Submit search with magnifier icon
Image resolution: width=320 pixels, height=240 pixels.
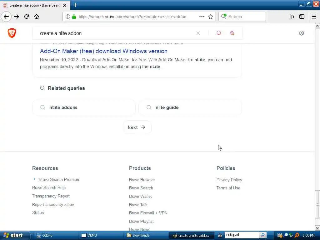(x=219, y=33)
